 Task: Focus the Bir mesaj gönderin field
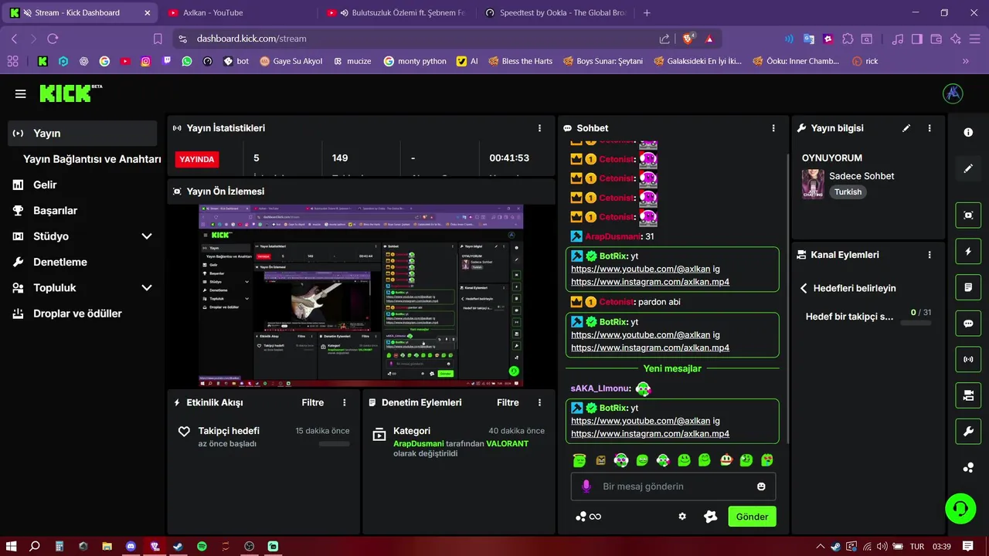(673, 486)
